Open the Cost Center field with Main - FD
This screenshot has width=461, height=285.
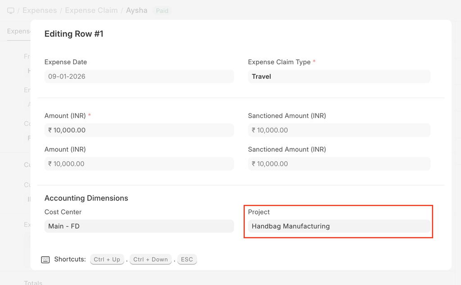pyautogui.click(x=139, y=226)
